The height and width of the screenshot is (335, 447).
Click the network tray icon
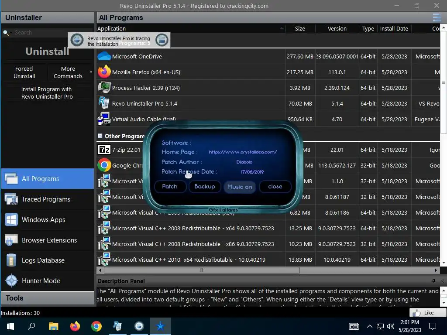[x=380, y=326]
